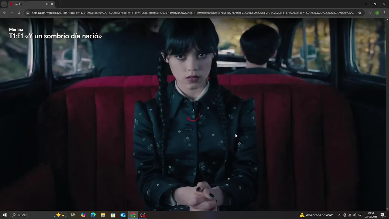Open the screen recorder app in taskbar

[143, 215]
